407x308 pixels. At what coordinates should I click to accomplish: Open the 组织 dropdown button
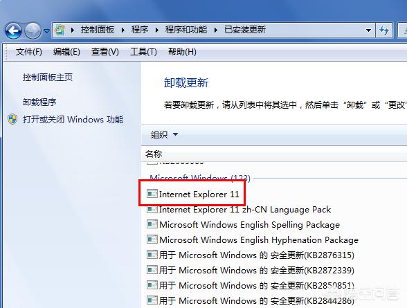coord(164,135)
